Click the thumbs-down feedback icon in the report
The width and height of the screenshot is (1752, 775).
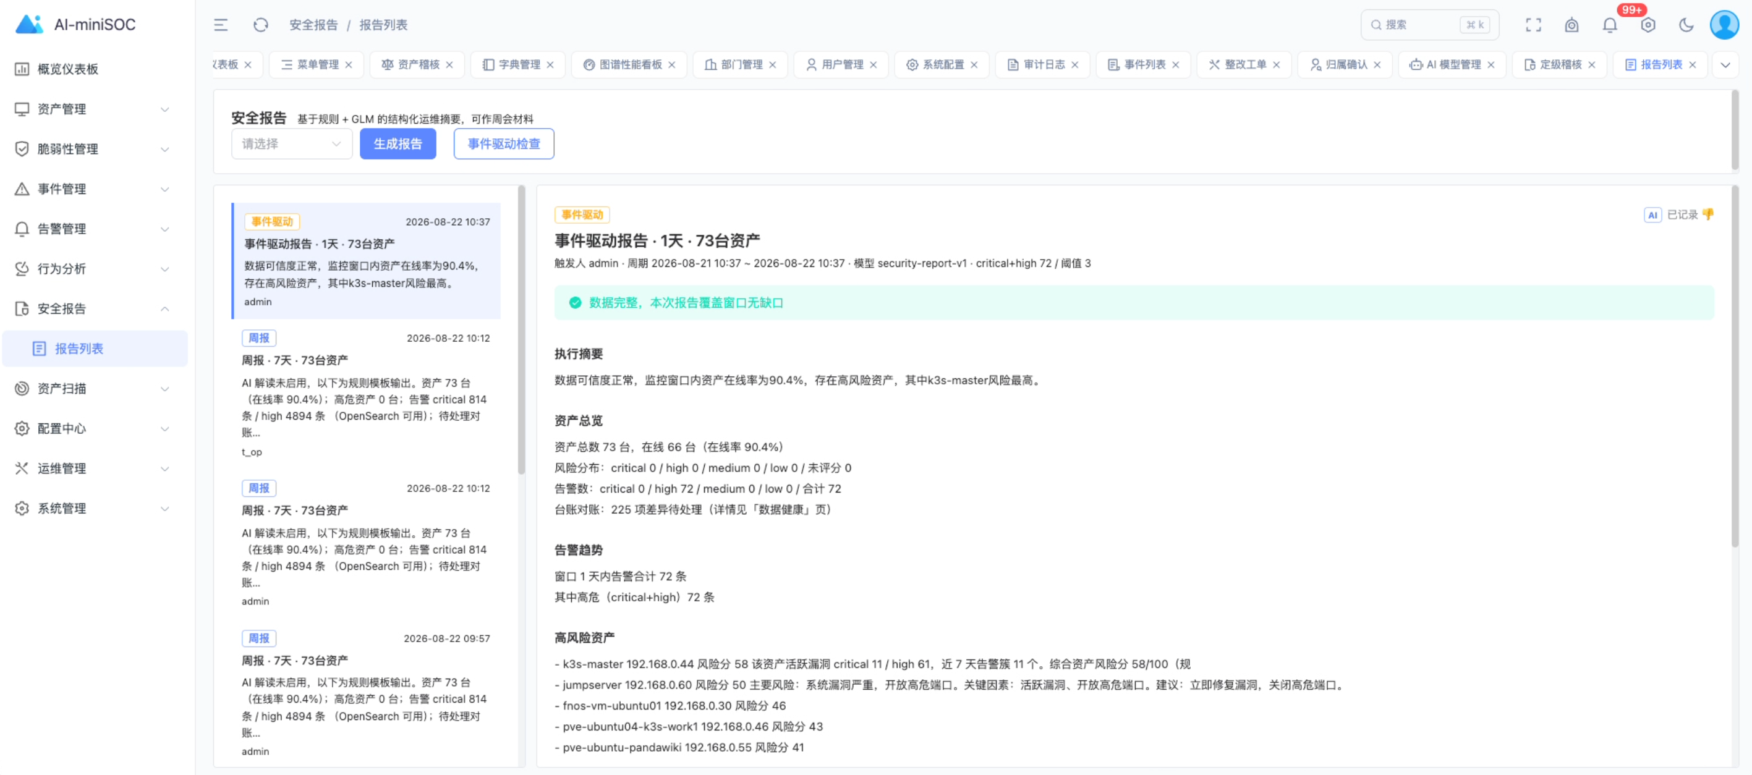point(1707,215)
